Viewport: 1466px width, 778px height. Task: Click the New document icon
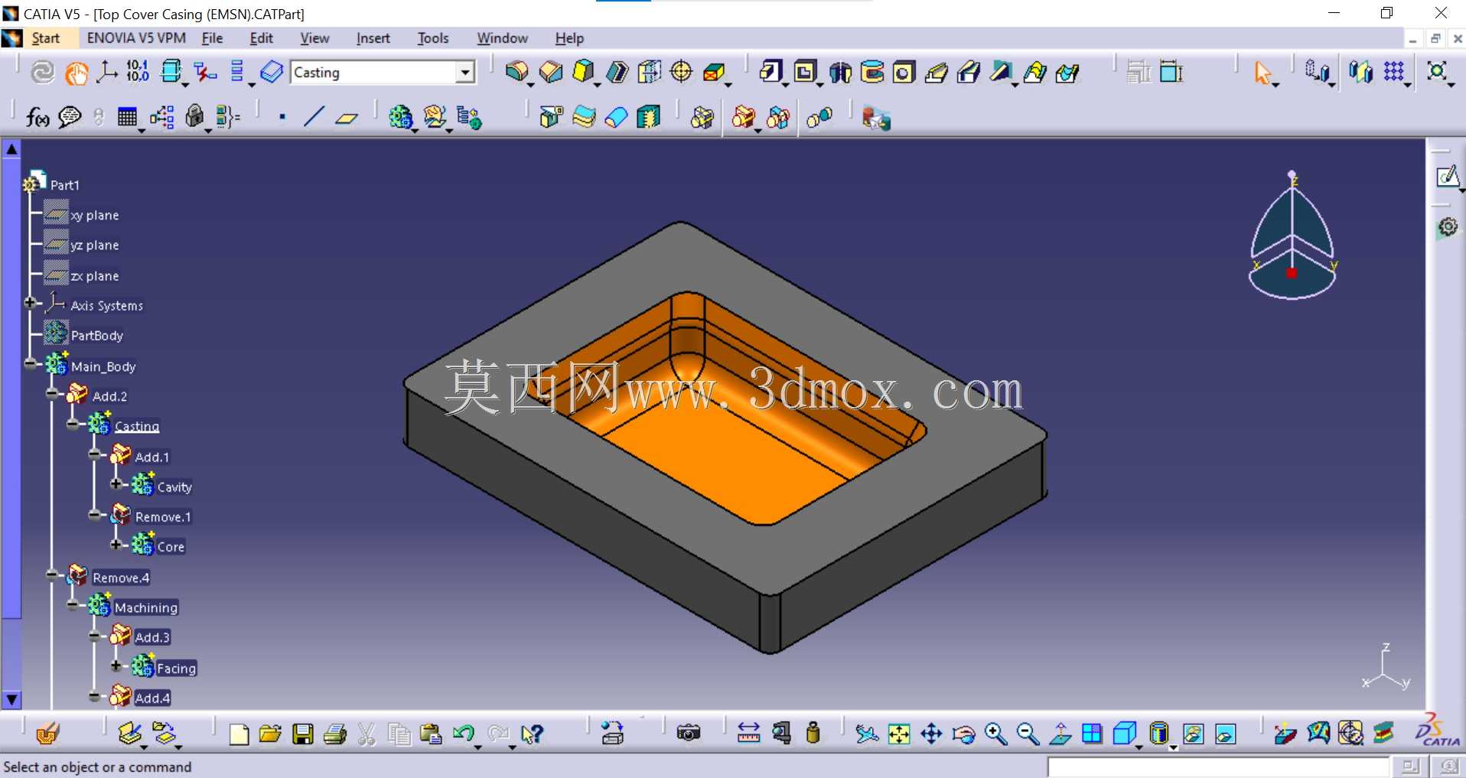[x=239, y=734]
